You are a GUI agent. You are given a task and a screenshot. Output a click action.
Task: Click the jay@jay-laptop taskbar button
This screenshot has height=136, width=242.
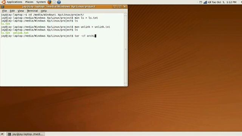26,134
